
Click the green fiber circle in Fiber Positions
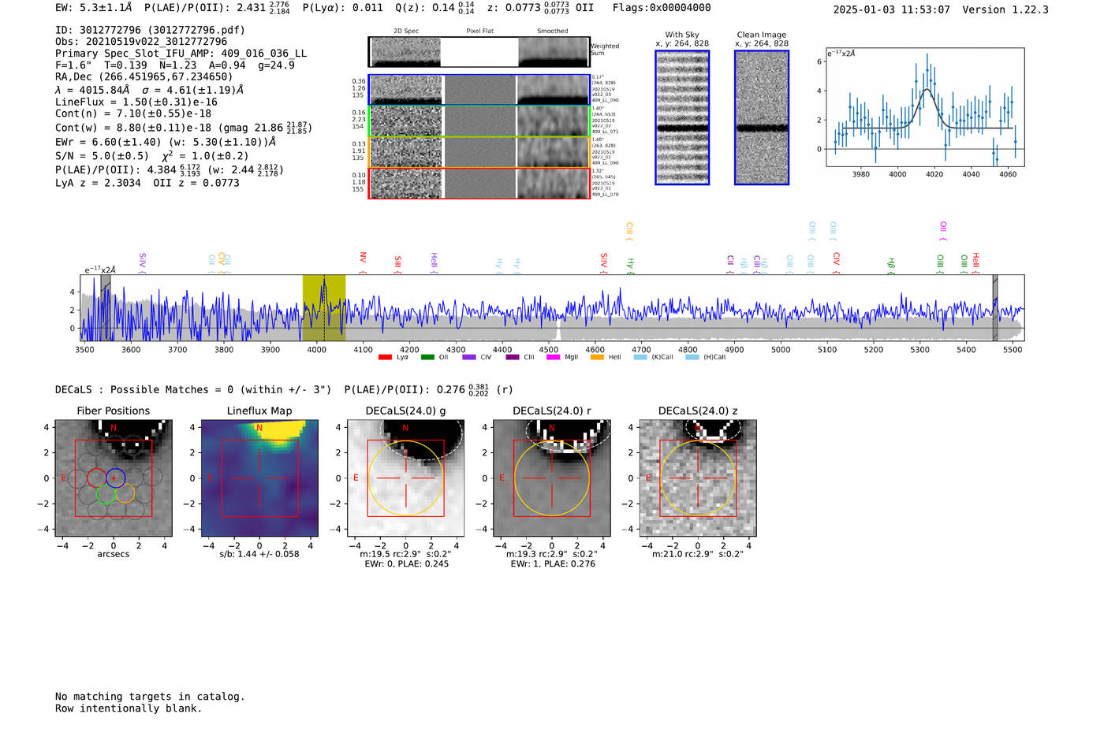(105, 494)
